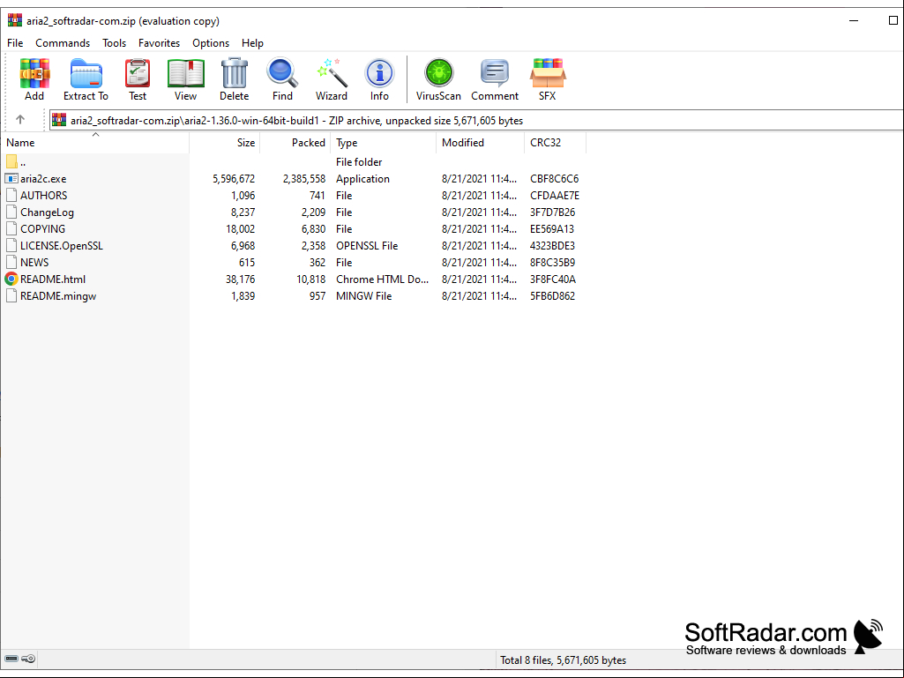
Task: Click the "OPENSSL File" type cell
Action: point(367,246)
